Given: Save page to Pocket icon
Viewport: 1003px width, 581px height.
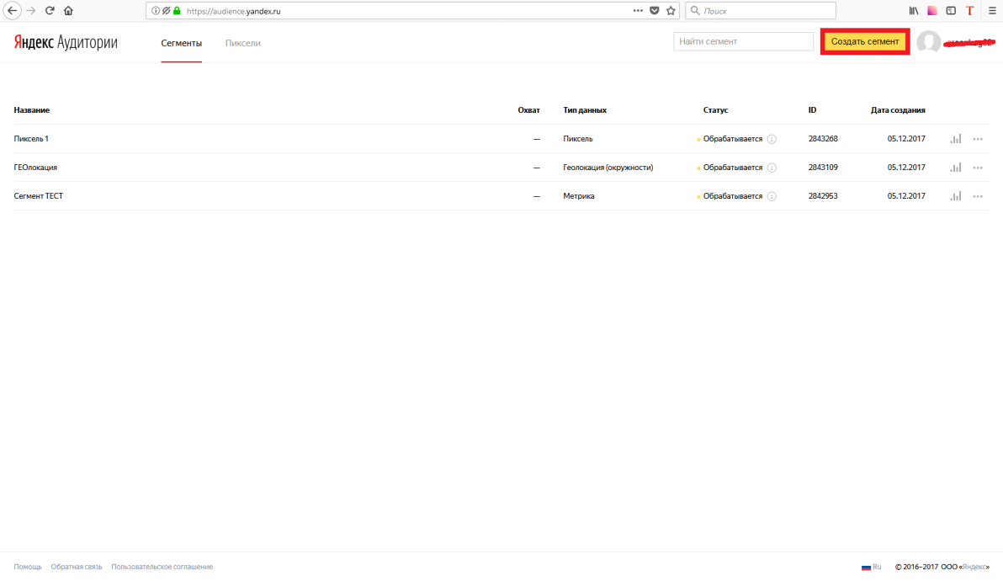Looking at the screenshot, I should 655,11.
